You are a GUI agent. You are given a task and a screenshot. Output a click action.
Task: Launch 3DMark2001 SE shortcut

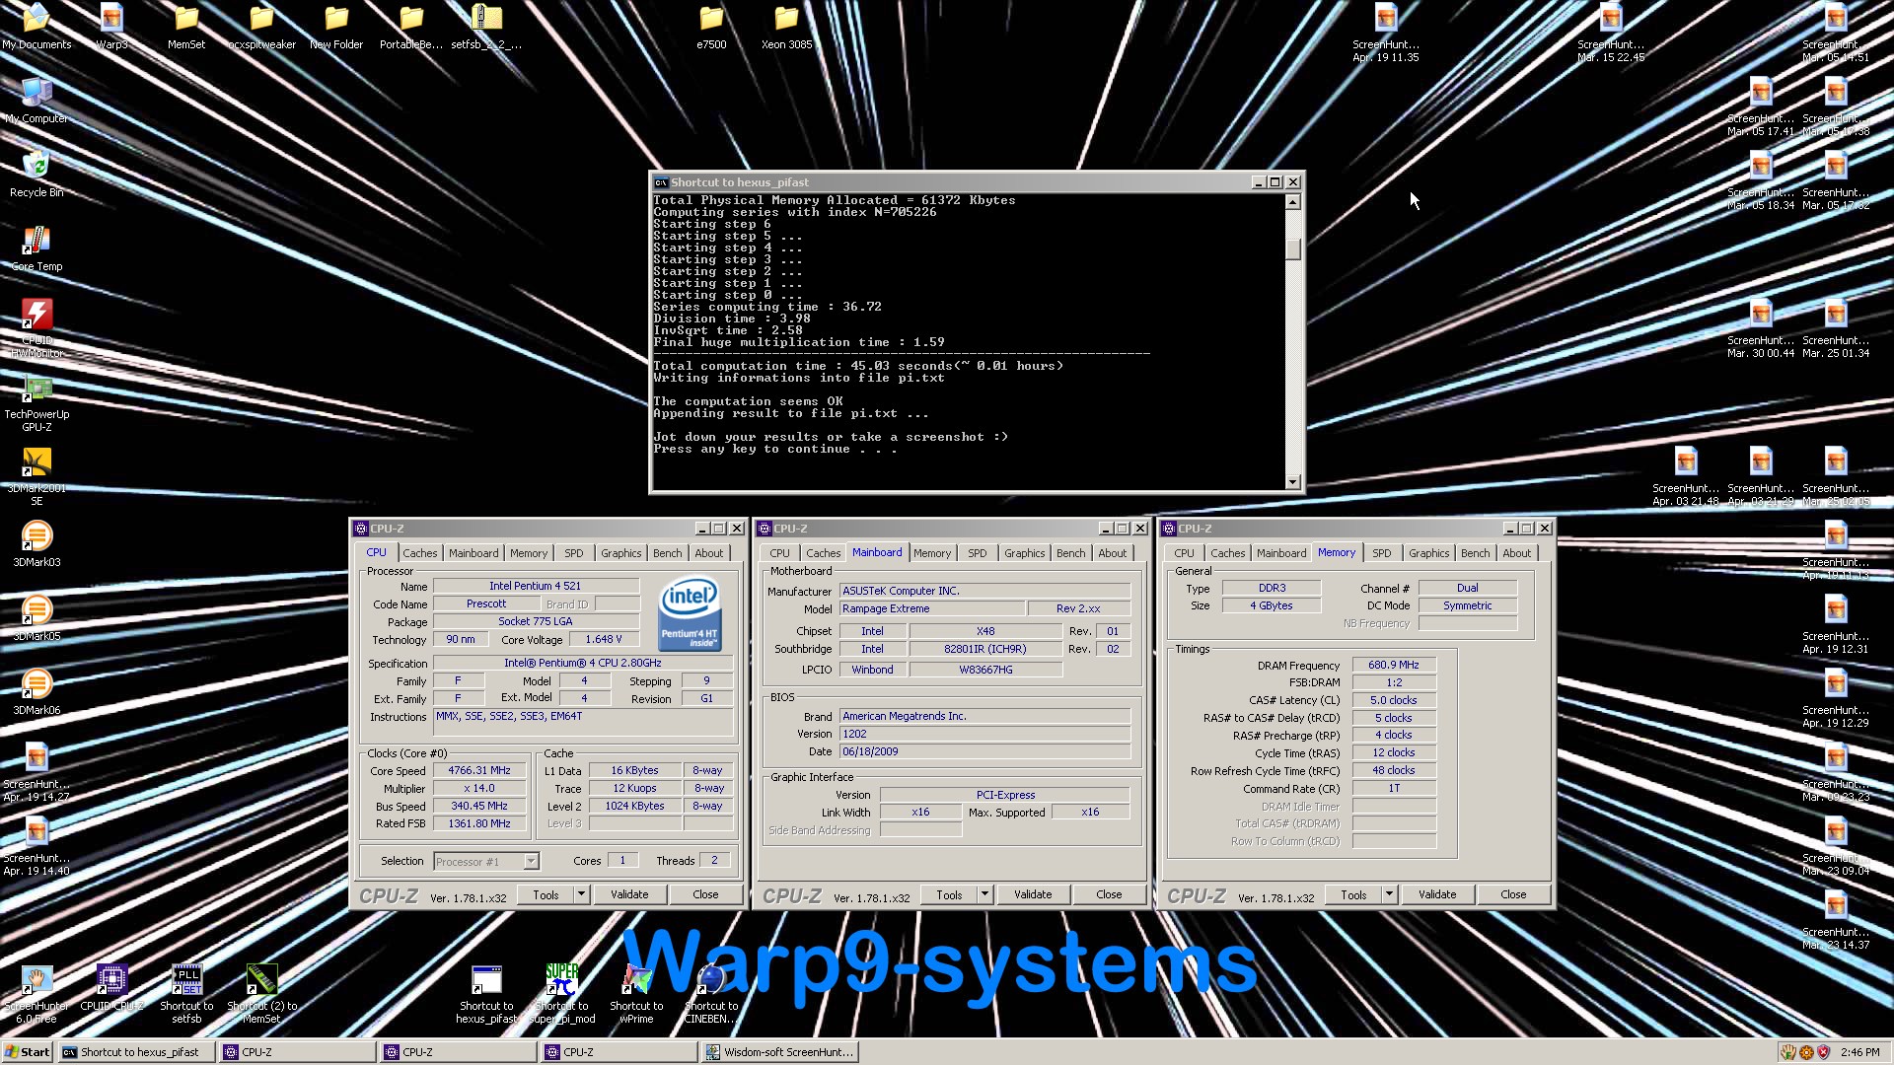coord(36,476)
